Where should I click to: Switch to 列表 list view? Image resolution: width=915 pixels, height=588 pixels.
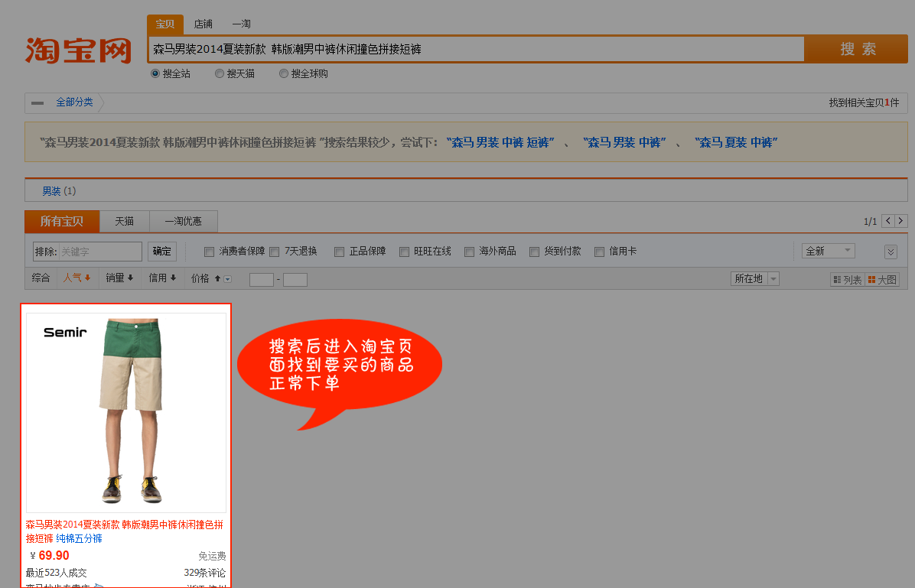coord(848,280)
